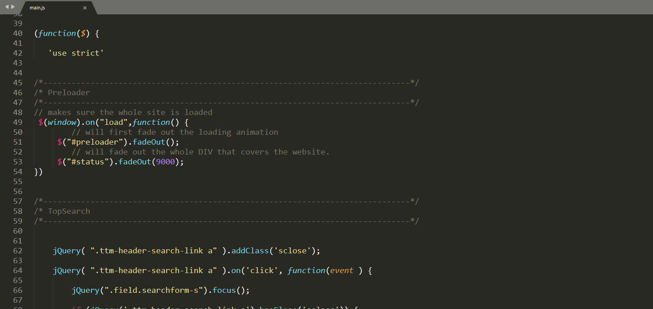Click addClass on line 62
Viewport: 653px width, 309px height.
250,251
